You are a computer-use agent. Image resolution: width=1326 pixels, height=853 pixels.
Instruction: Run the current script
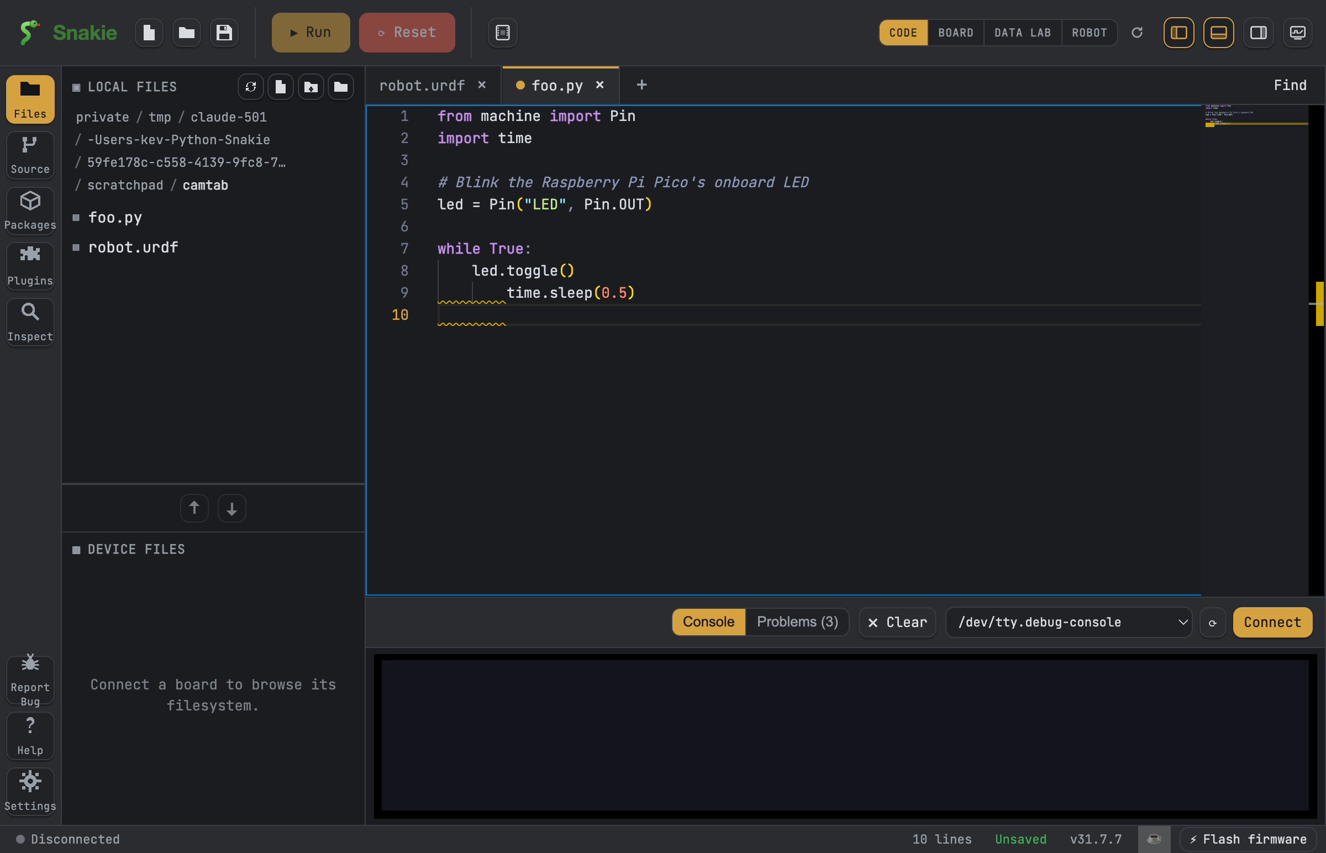click(311, 33)
